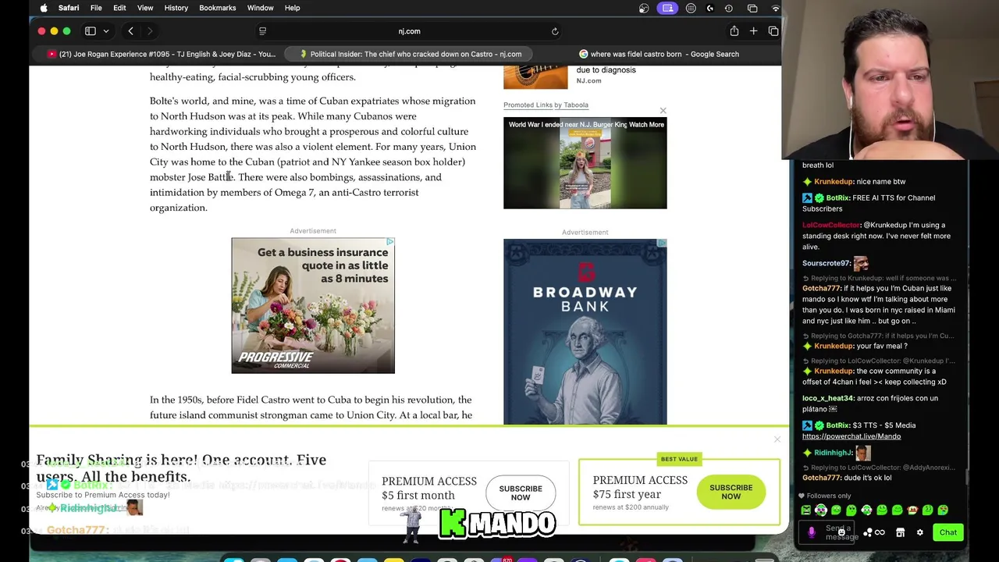This screenshot has height=562, width=999.
Task: Open the Progressive business insurance ad
Action: [313, 306]
